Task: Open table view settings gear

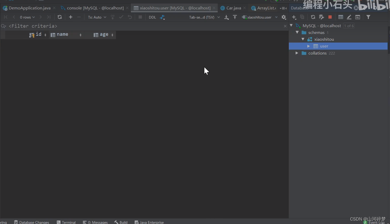Action: pyautogui.click(x=284, y=17)
